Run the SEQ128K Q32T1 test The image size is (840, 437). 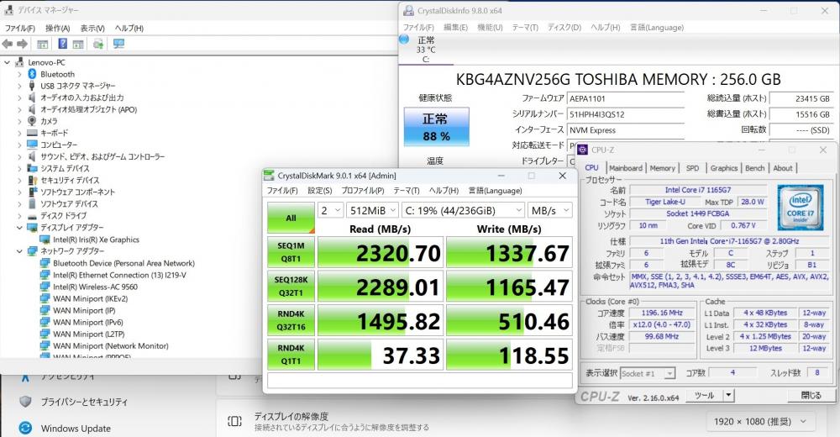[x=291, y=287]
